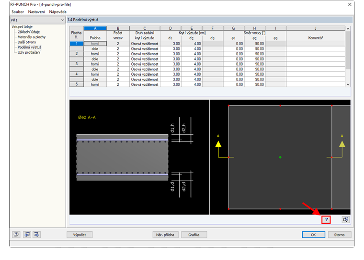Go to next table with right arrow icon

[x=36, y=235]
